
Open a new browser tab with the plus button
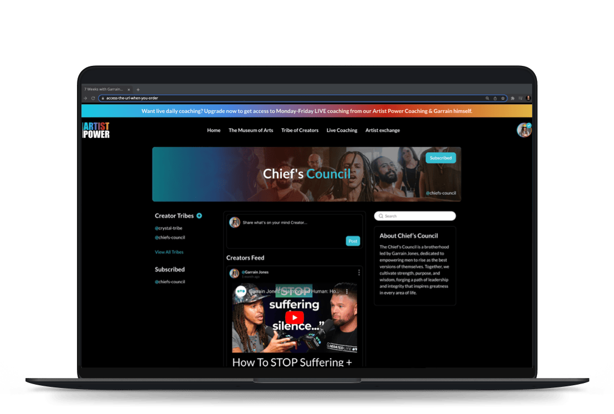click(138, 89)
